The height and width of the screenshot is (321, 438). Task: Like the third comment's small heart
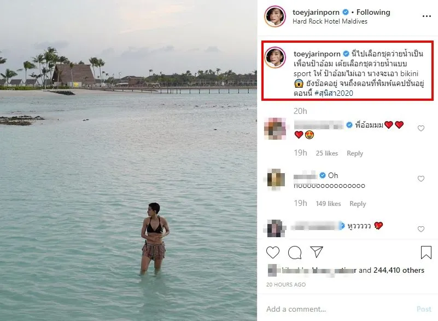[421, 229]
